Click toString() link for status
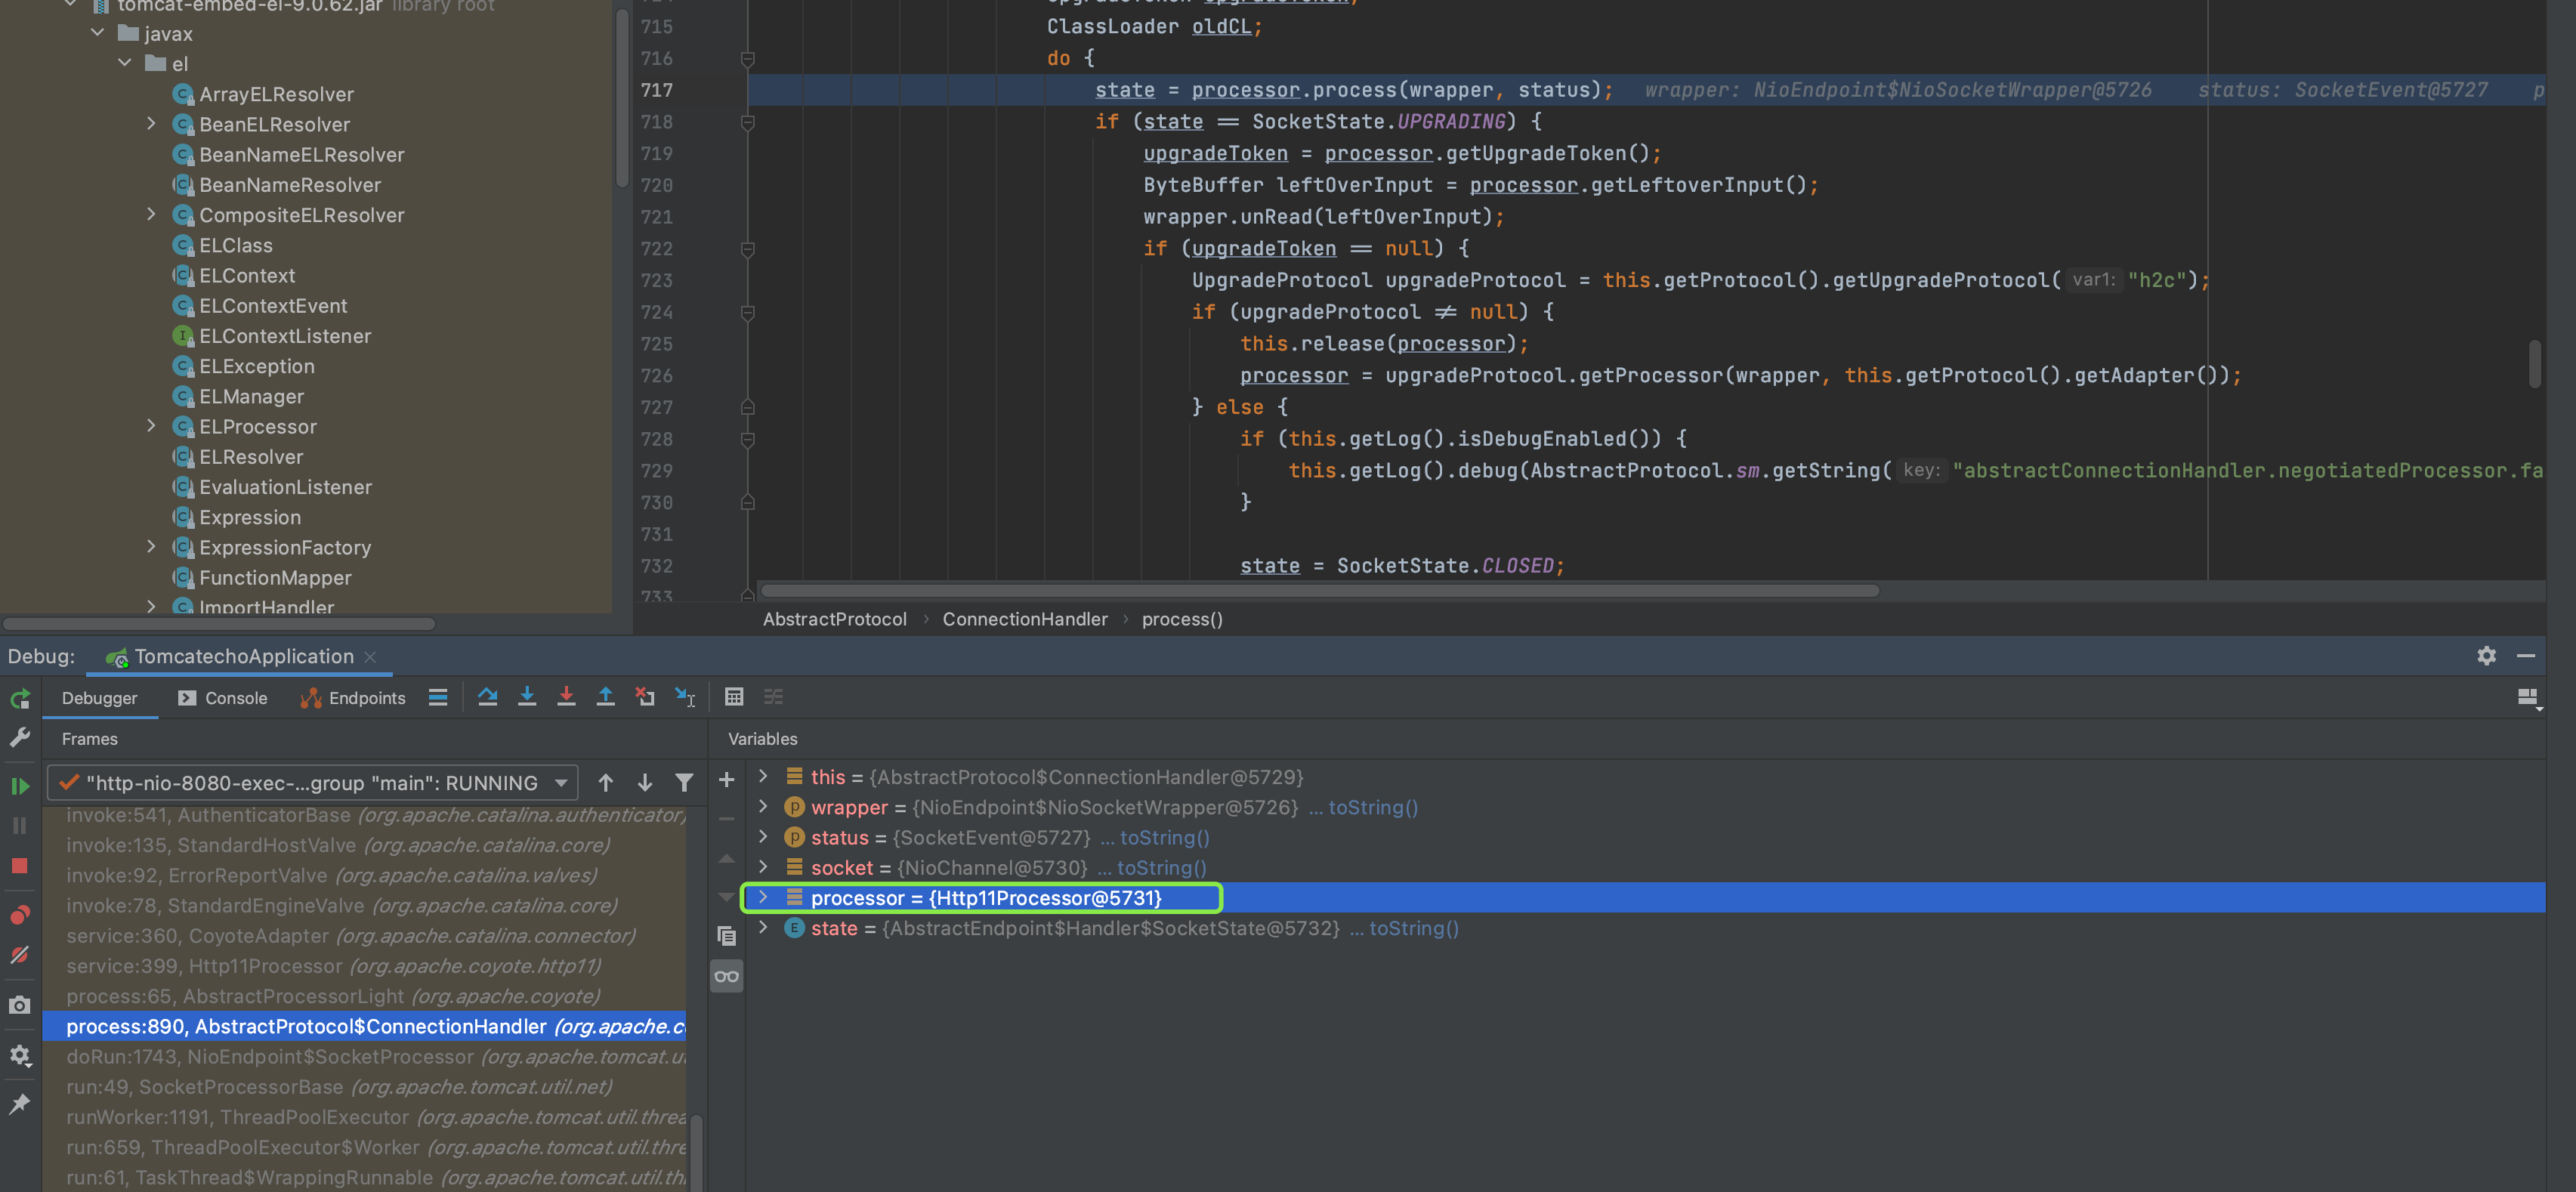 click(x=1165, y=838)
